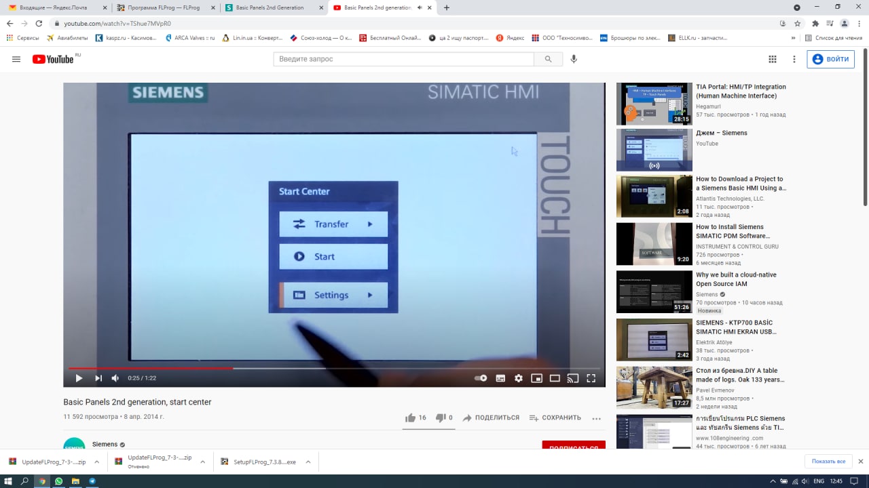Screen dimensions: 869x488
Task: Open SIEMENS KTP700 BASİC video thumbnail
Action: 654,340
